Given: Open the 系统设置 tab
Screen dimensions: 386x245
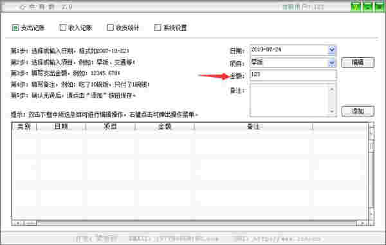Looking at the screenshot, I should tap(170, 28).
